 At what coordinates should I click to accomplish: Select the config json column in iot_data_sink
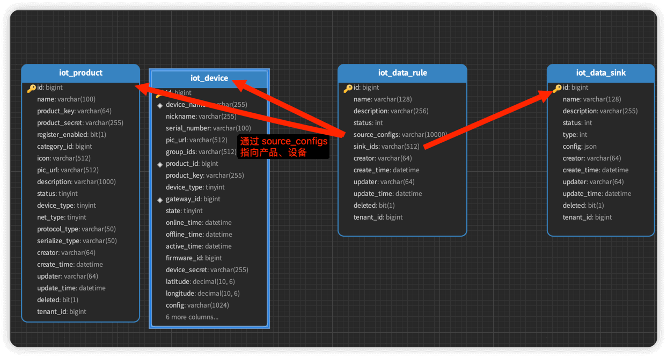coord(579,147)
